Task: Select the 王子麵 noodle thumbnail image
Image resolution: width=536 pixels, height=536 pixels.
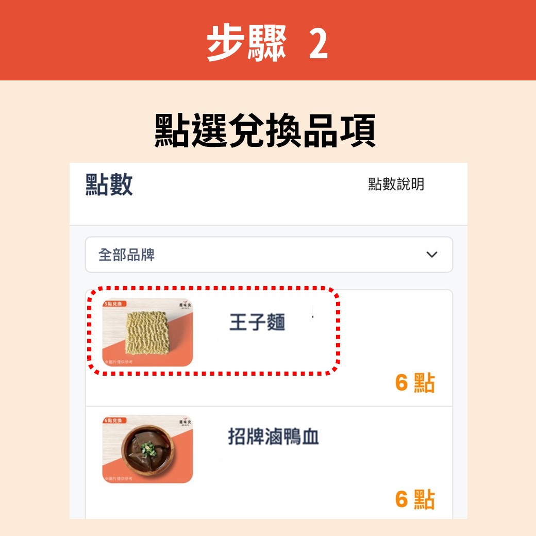Action: [148, 332]
